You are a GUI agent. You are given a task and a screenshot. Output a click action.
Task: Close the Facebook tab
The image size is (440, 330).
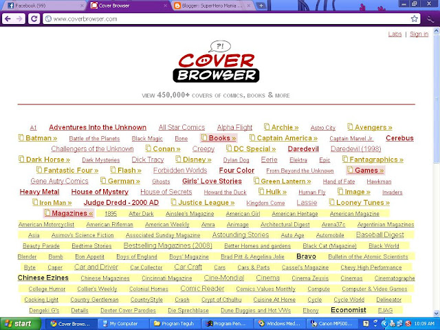82,5
